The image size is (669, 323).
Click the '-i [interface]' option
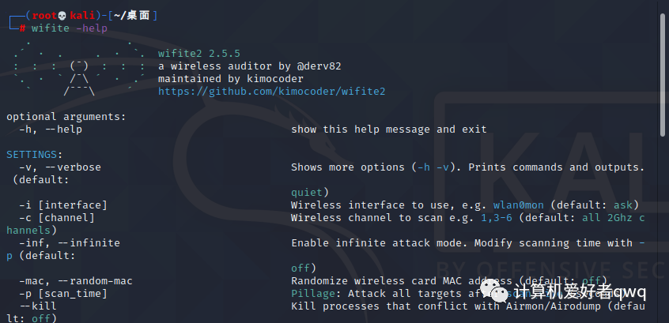point(62,205)
